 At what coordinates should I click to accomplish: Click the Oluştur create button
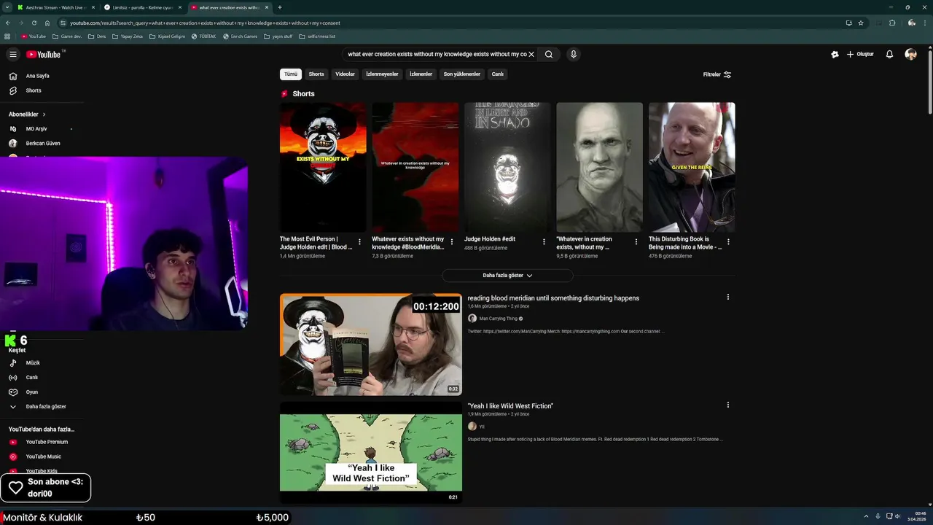point(860,54)
